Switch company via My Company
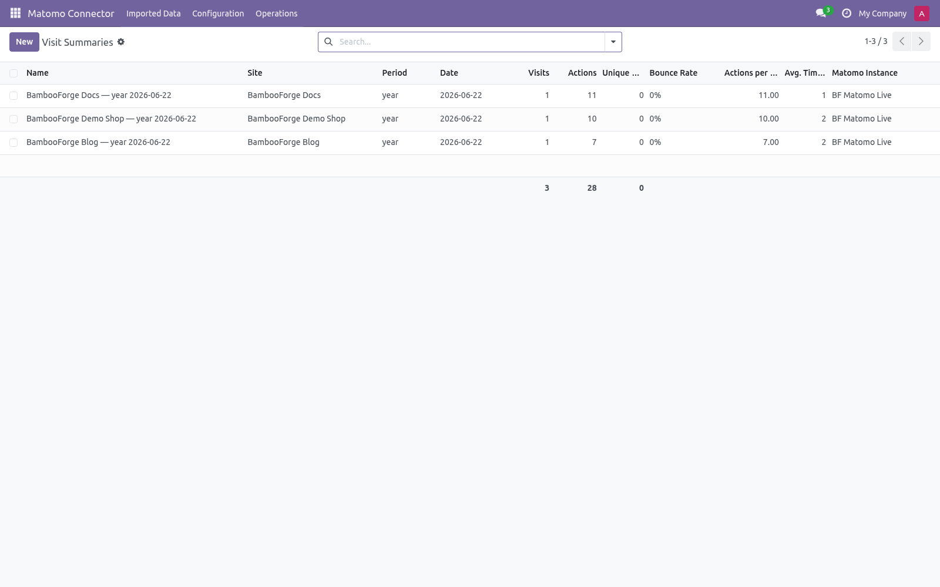The width and height of the screenshot is (940, 587). pyautogui.click(x=882, y=14)
